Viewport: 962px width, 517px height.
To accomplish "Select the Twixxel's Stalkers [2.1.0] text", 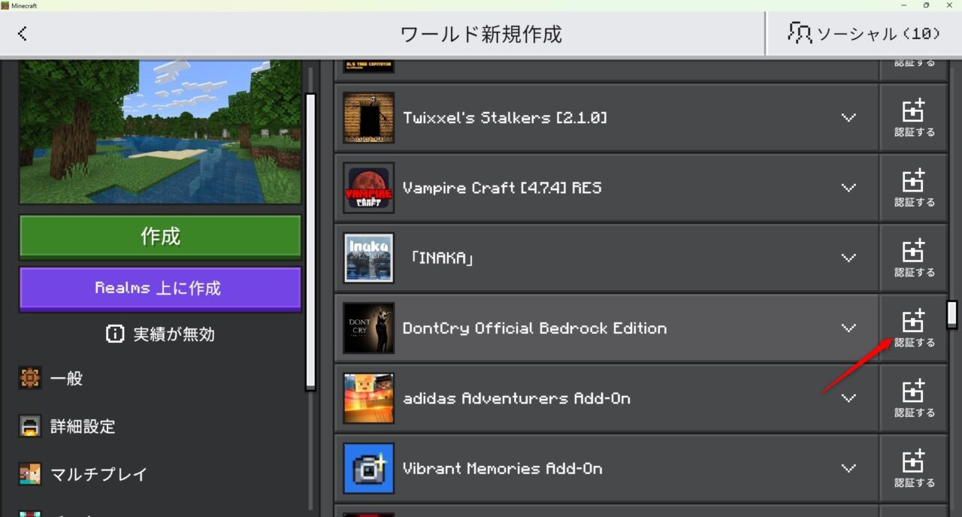I will point(505,118).
